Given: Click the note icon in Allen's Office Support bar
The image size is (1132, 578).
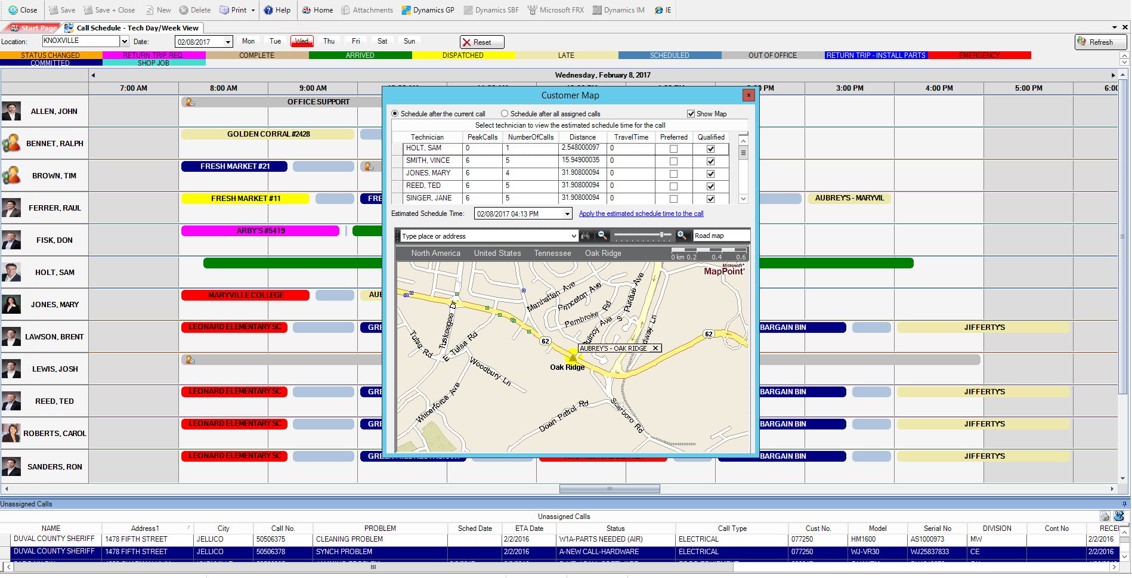Looking at the screenshot, I should (190, 102).
